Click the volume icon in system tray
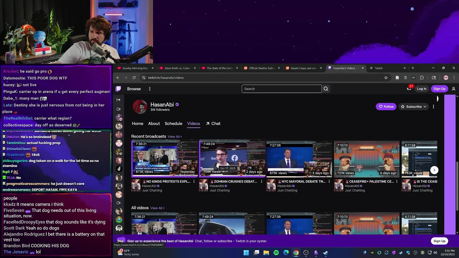 435,253
